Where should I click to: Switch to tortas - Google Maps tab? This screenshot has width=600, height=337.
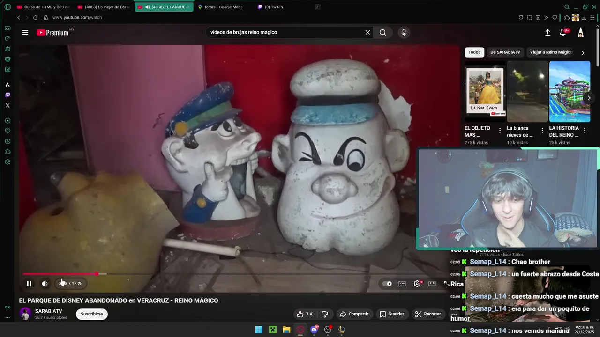pos(224,7)
